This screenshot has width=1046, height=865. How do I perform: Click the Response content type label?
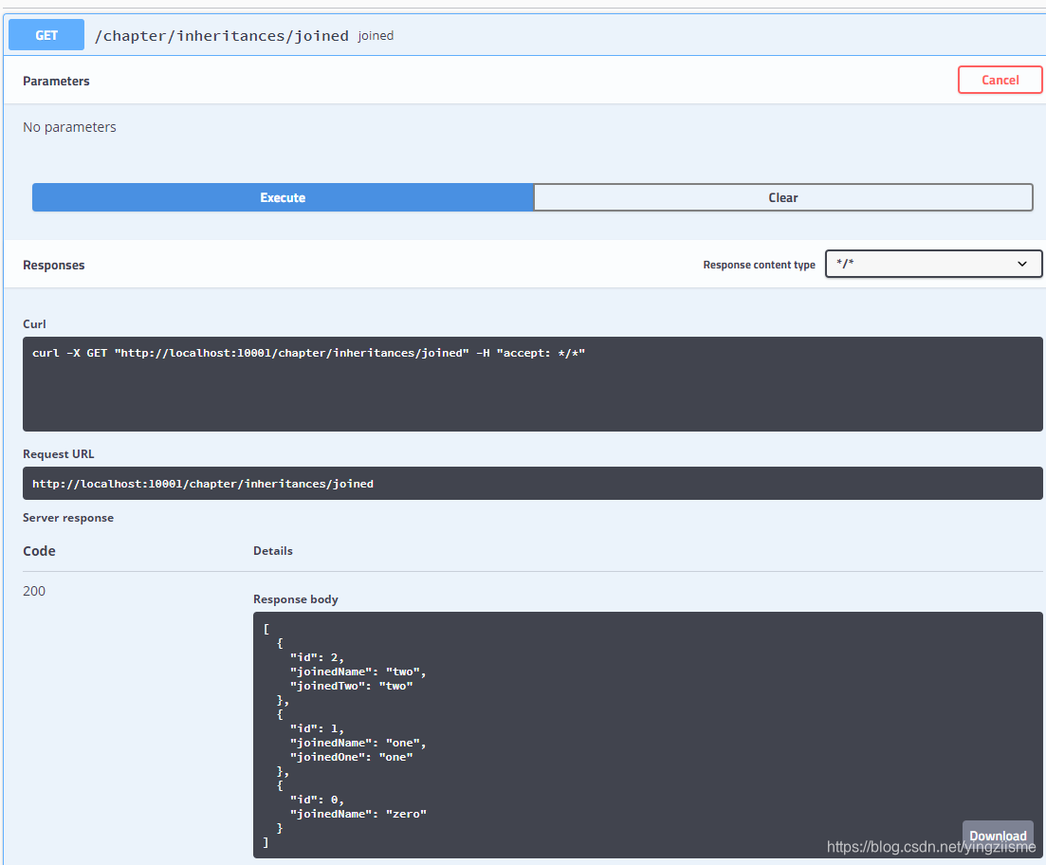pos(760,265)
